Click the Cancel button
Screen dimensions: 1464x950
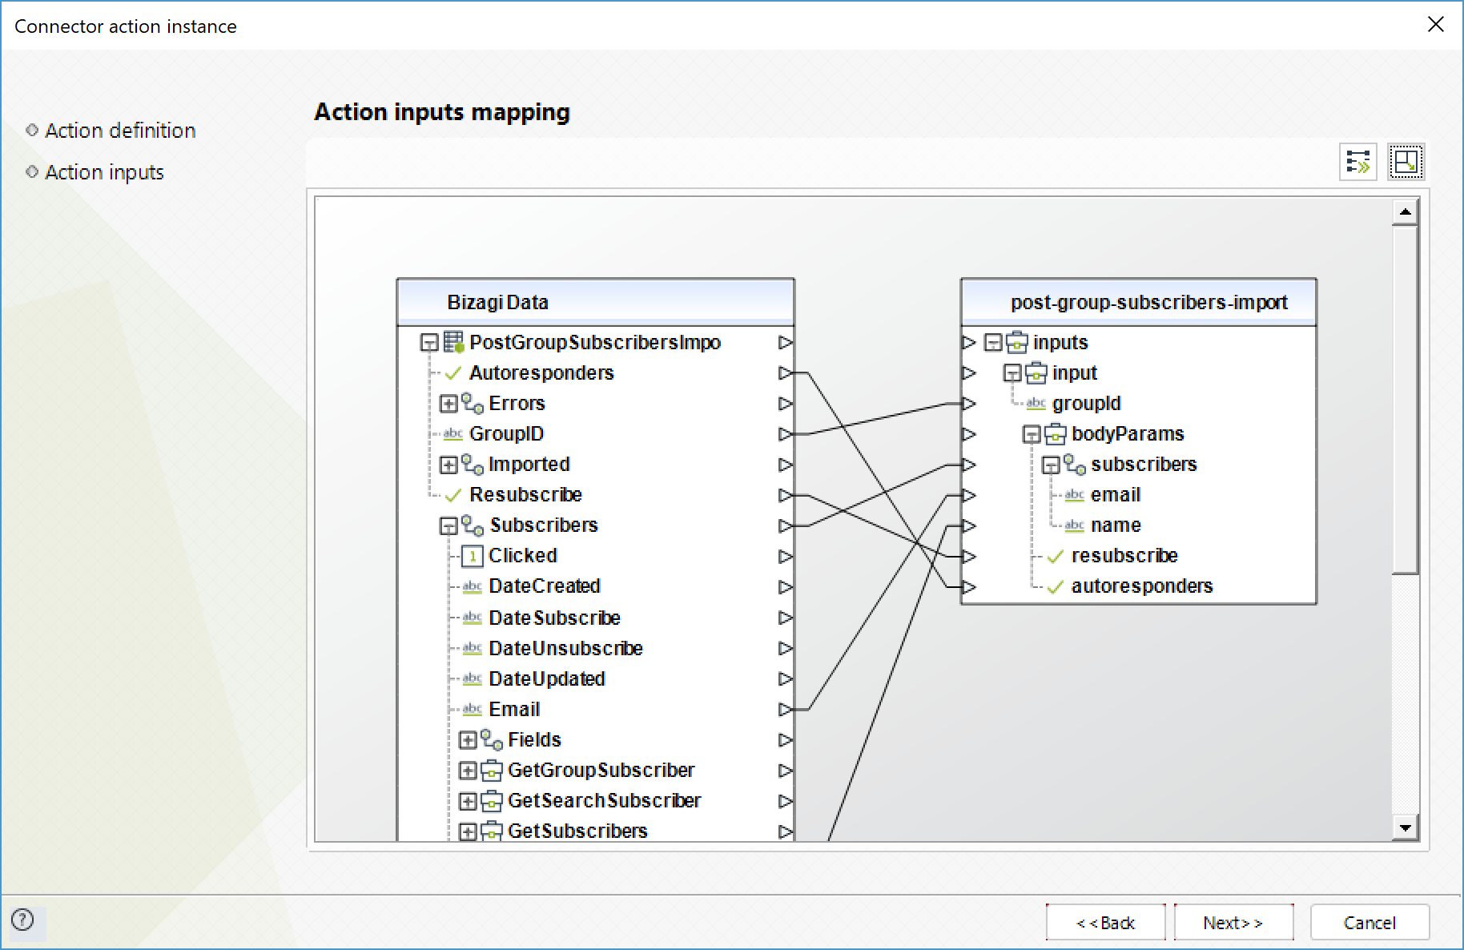click(x=1369, y=923)
